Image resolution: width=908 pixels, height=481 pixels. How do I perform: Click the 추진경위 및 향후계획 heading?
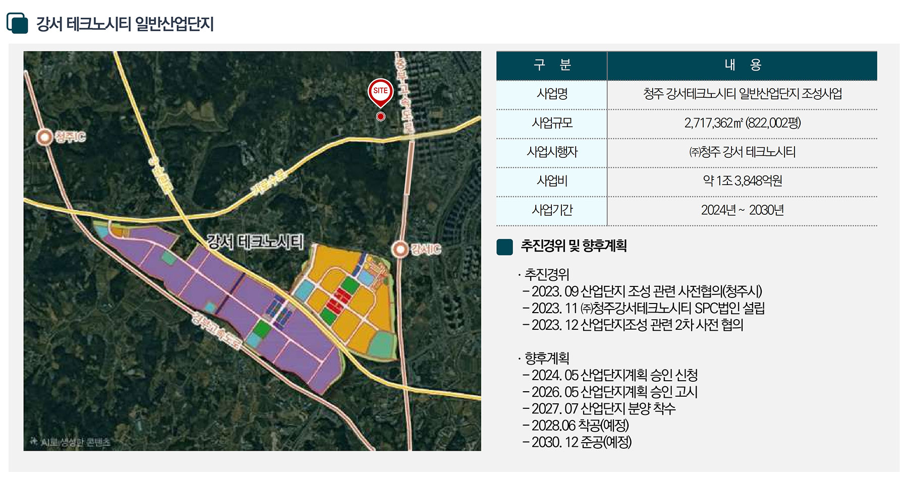[x=574, y=246]
